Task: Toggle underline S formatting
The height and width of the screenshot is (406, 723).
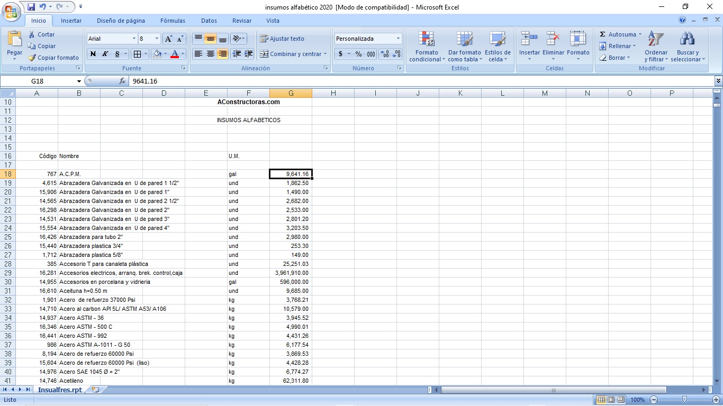Action: [x=118, y=54]
